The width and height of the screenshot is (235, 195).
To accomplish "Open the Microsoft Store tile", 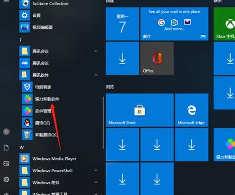I will 140,110.
